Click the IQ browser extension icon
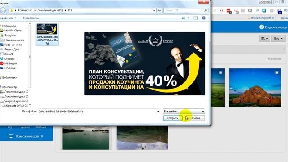The width and height of the screenshot is (288, 162). tap(286, 11)
